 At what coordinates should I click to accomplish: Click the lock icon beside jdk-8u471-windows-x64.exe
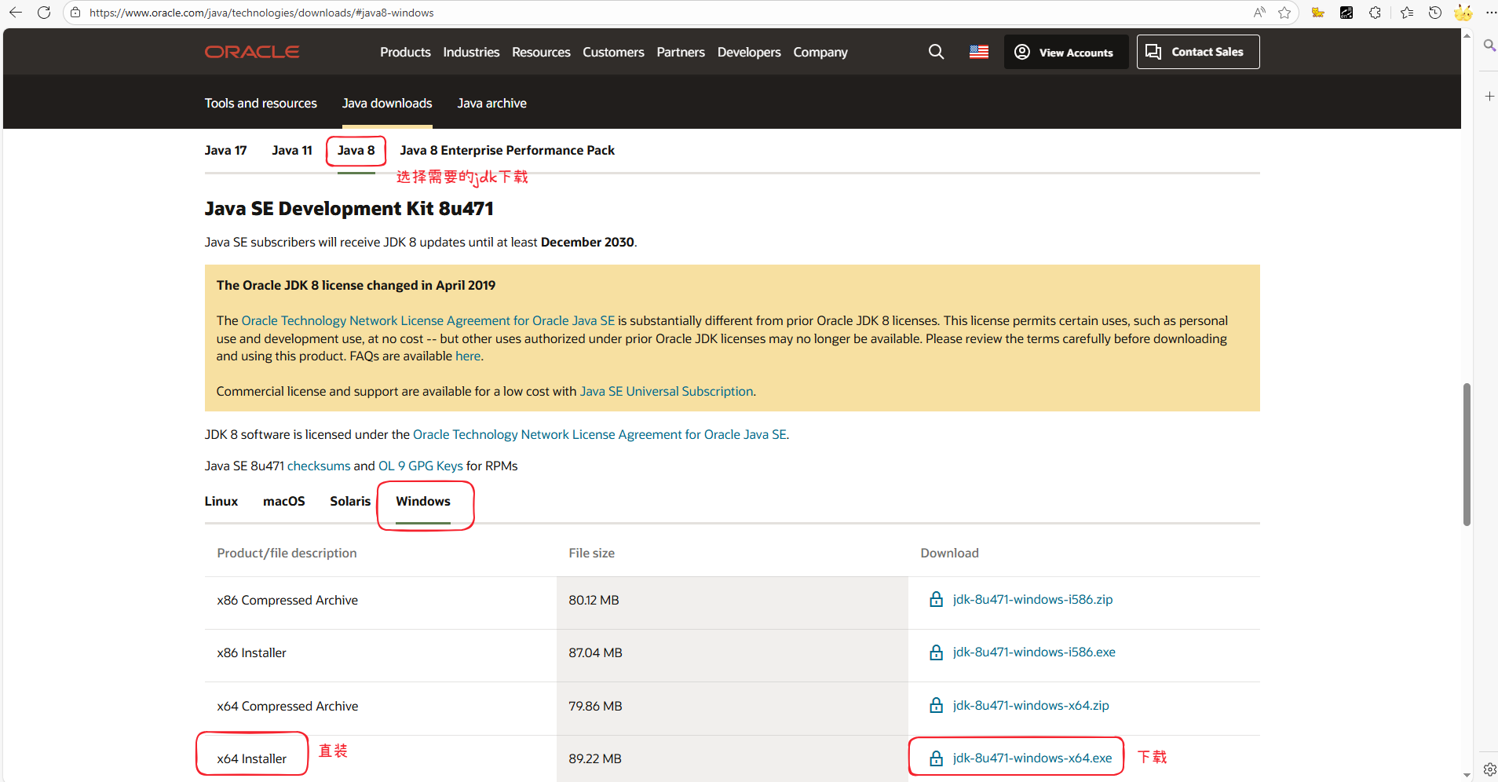936,758
